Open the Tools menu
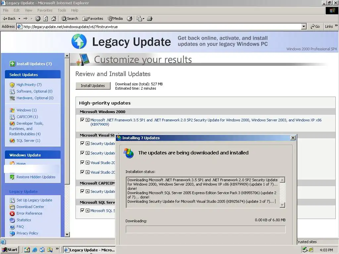 (62, 10)
